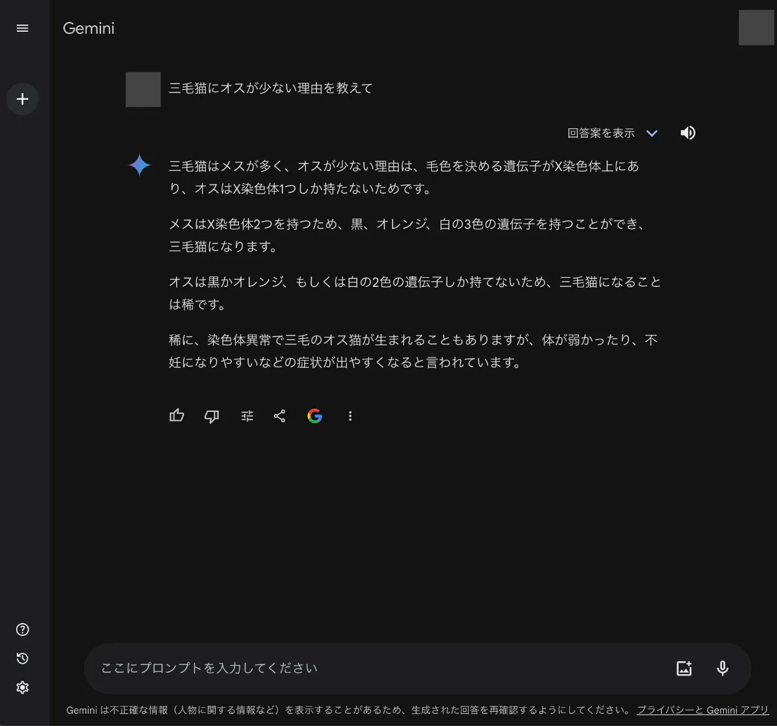Open the modify response options icon
This screenshot has height=726, width=777.
pyautogui.click(x=247, y=416)
